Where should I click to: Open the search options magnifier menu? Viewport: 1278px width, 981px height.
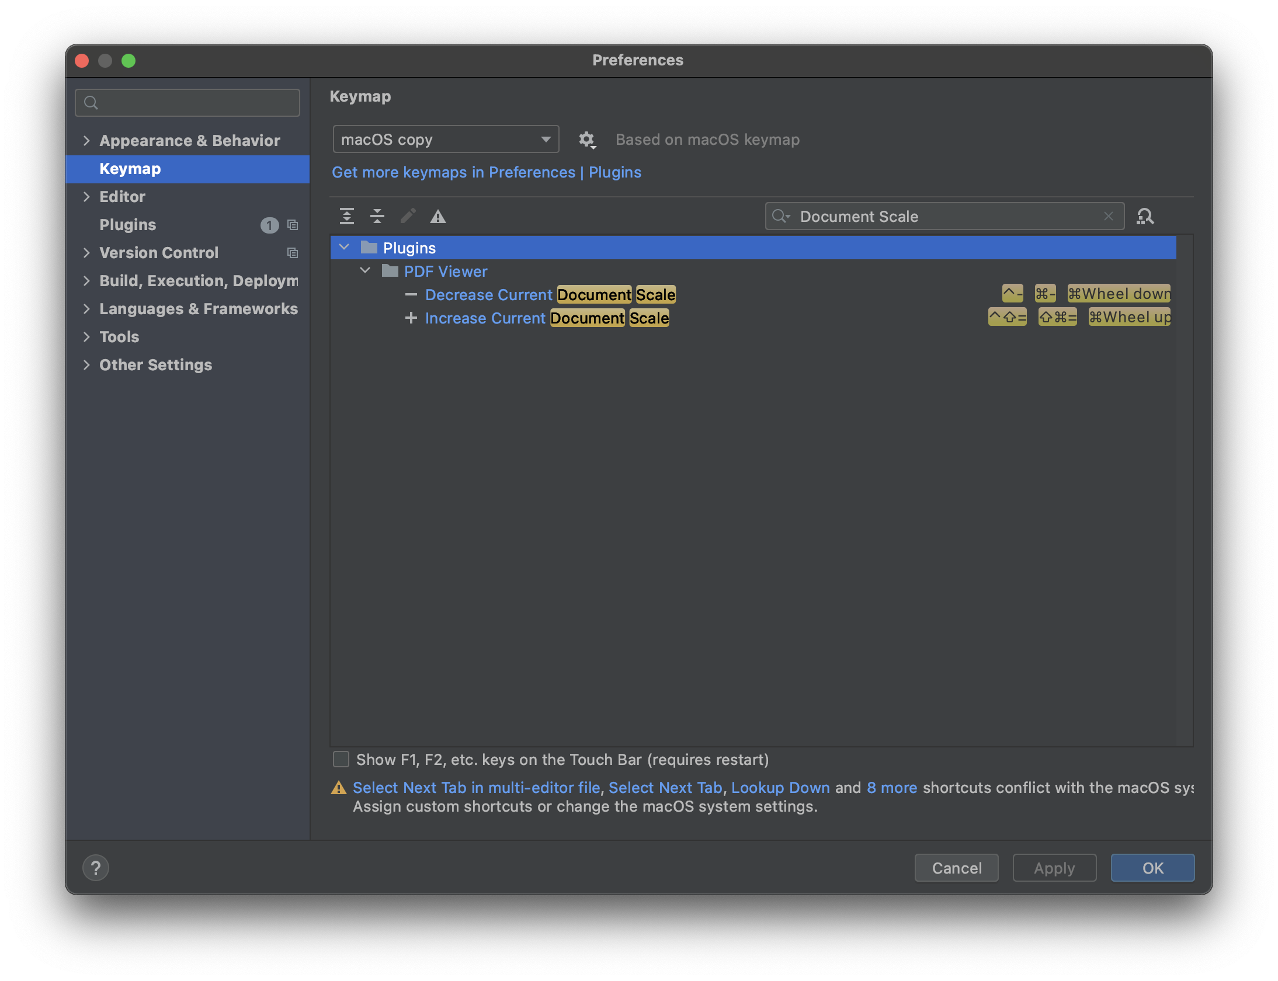pyautogui.click(x=781, y=216)
